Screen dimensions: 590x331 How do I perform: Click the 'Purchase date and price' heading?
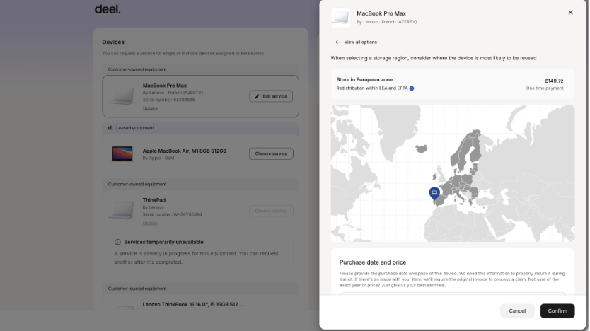[373, 262]
